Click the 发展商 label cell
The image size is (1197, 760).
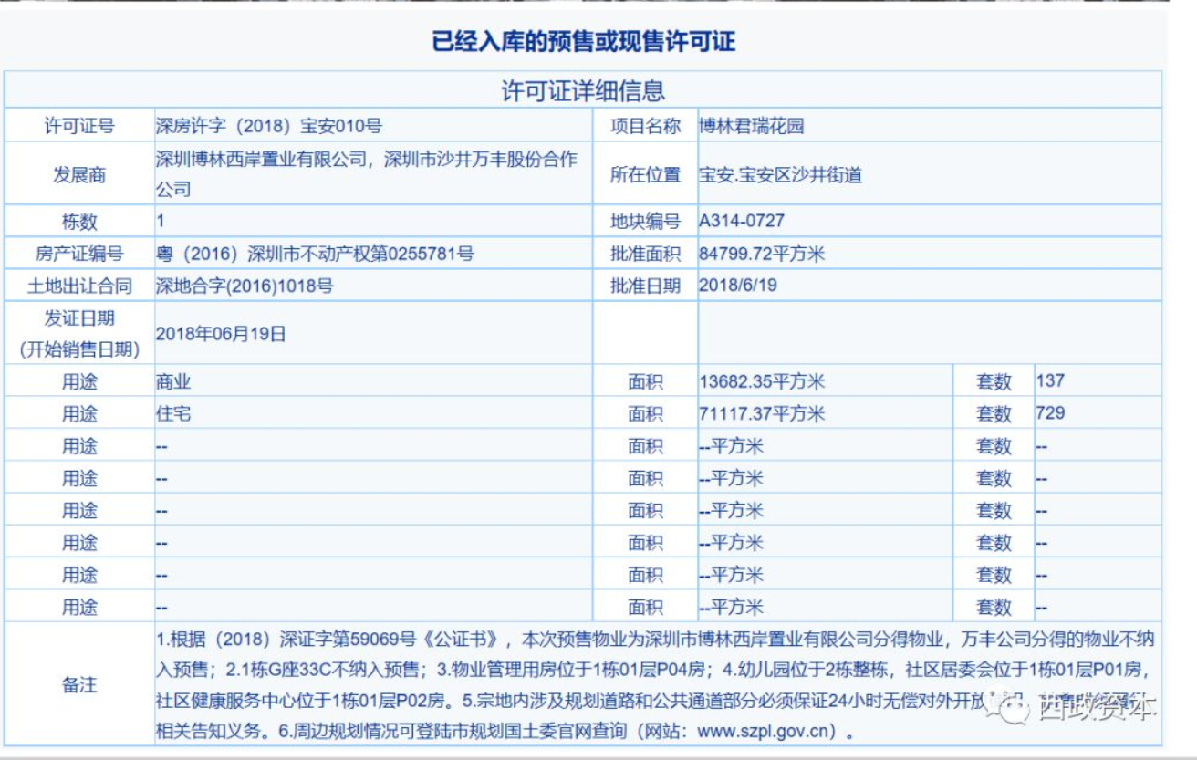point(79,174)
